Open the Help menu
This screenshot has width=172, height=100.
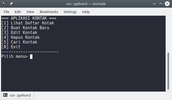[86, 12]
